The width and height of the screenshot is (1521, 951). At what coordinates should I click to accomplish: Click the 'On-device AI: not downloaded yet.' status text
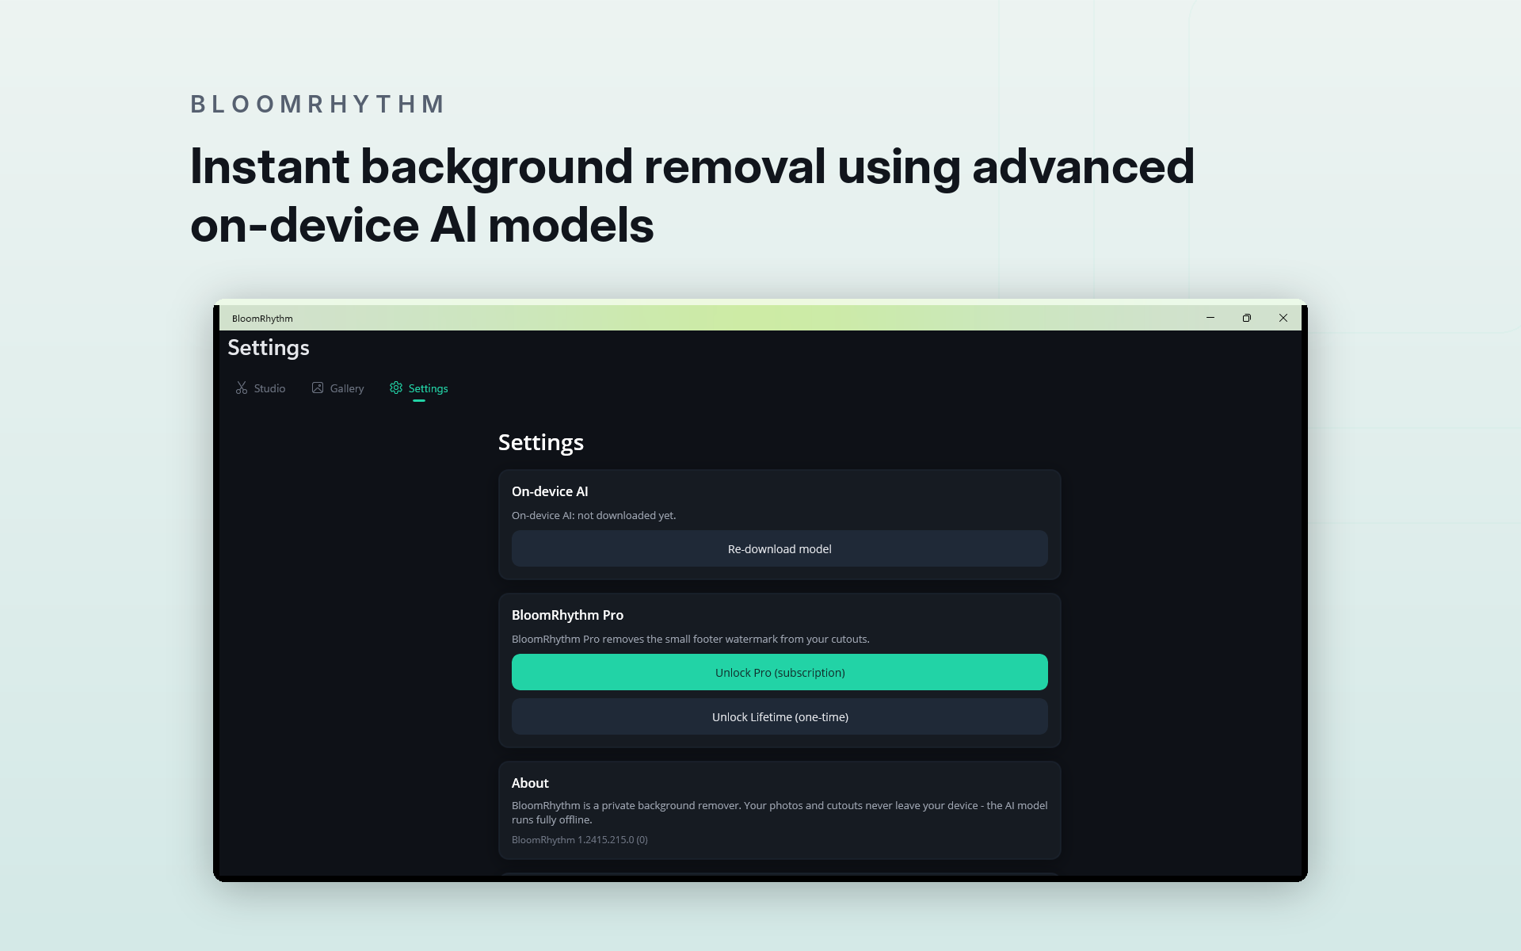click(x=594, y=515)
